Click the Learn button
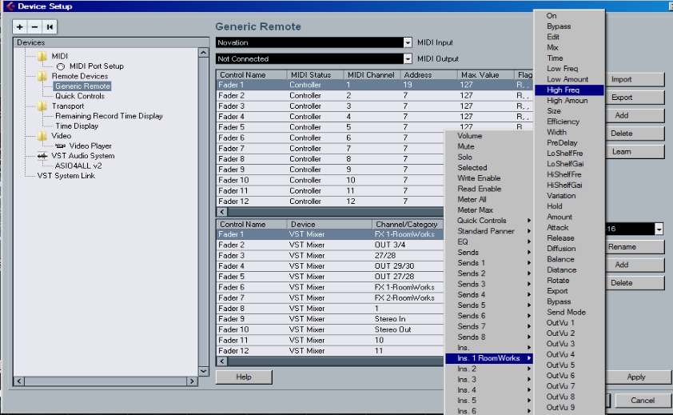Image resolution: width=673 pixels, height=415 pixels. 635,152
